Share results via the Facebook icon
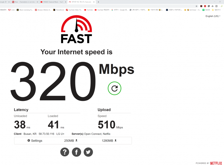This screenshot has height=165, width=224. coord(76,152)
